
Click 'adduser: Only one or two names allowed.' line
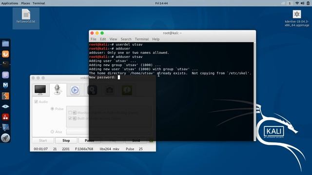tap(129, 52)
